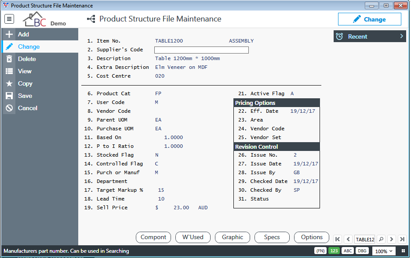Toggle the DBG debug indicator
411x258 pixels.
(362, 251)
